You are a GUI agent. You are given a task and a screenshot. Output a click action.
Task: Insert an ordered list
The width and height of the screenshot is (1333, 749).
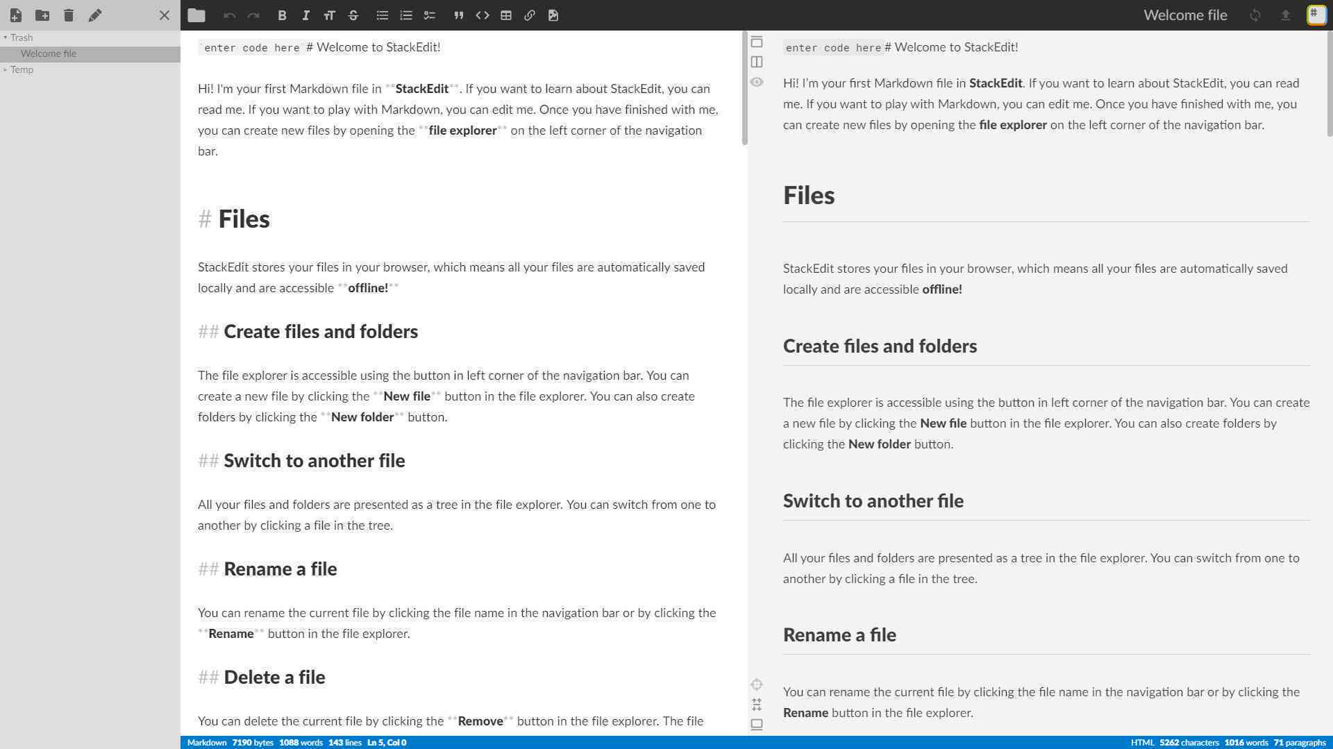click(406, 15)
